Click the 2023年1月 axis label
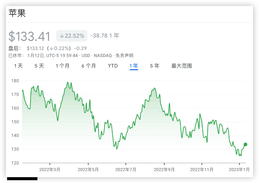The image size is (259, 183). [239, 170]
